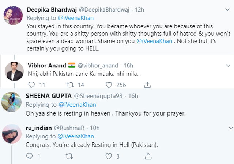Like ru_indian's tweet with 3 likes
234x164 pixels.
pos(109,156)
